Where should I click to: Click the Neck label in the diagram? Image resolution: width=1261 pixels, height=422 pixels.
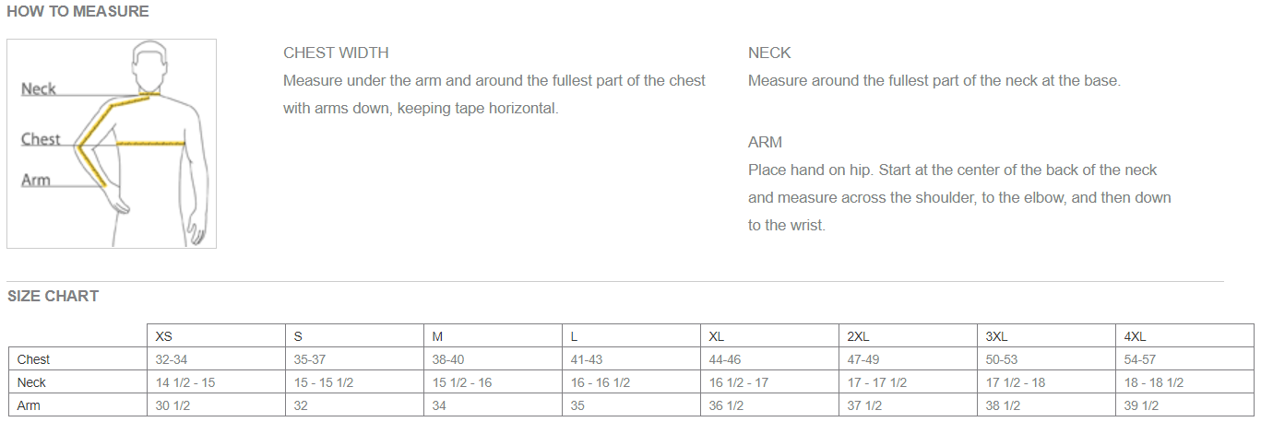tap(39, 89)
